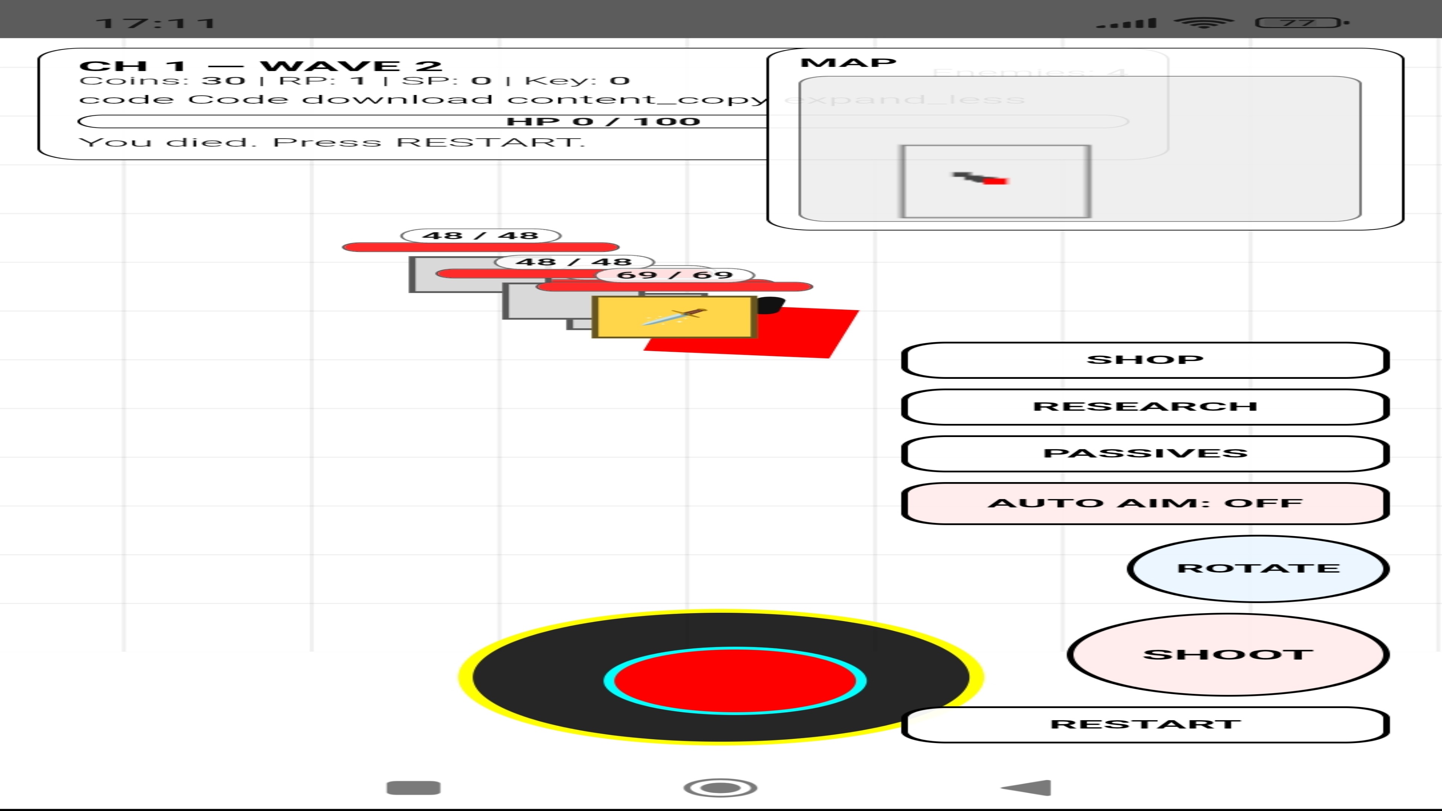This screenshot has width=1442, height=811.
Task: Toggle AUTO AIM: OFF button
Action: tap(1145, 503)
